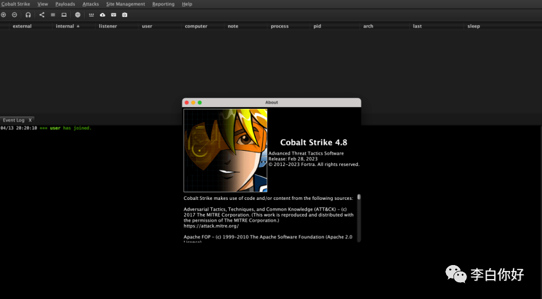The image size is (542, 299).
Task: Click the Fortra copyright line
Action: point(314,164)
